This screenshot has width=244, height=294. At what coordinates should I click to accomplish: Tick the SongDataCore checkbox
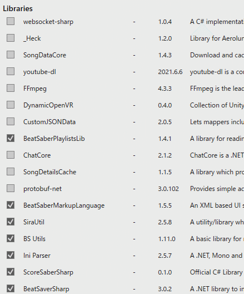[11, 55]
